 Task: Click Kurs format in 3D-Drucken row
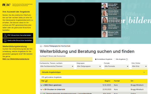pyautogui.click(x=116, y=89)
